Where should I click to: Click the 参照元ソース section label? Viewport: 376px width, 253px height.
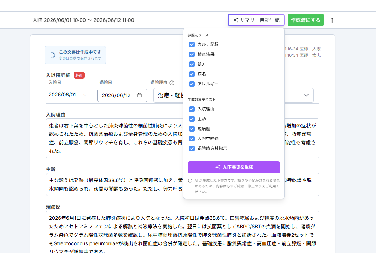point(198,35)
